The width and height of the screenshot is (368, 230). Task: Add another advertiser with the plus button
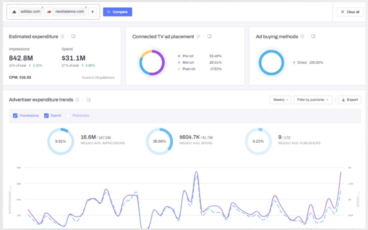[93, 12]
